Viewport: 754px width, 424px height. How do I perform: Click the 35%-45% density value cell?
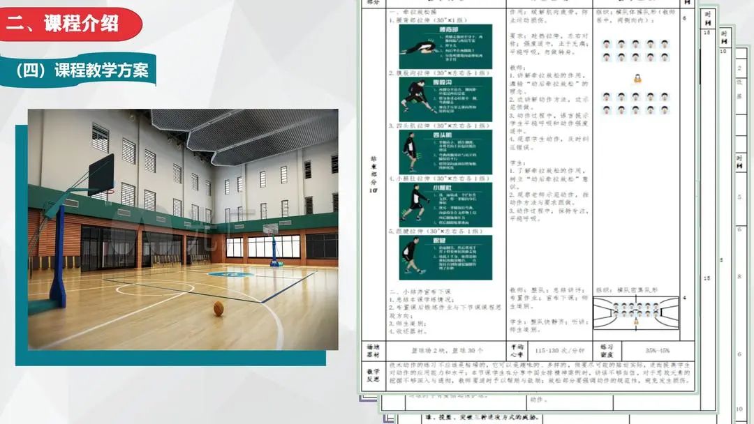(x=655, y=350)
